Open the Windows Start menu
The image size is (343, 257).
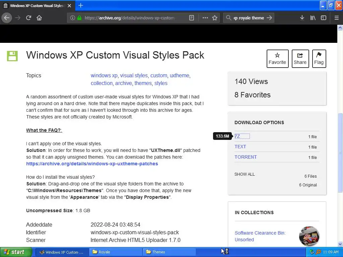point(15,252)
